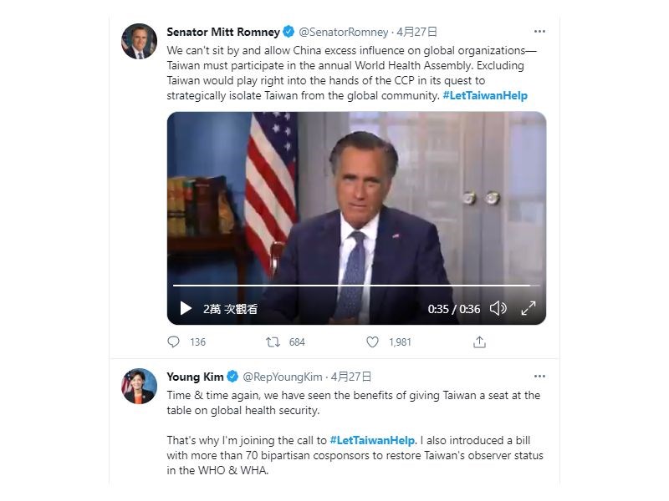
Task: Click Young Kim's profile avatar
Action: pyautogui.click(x=140, y=386)
